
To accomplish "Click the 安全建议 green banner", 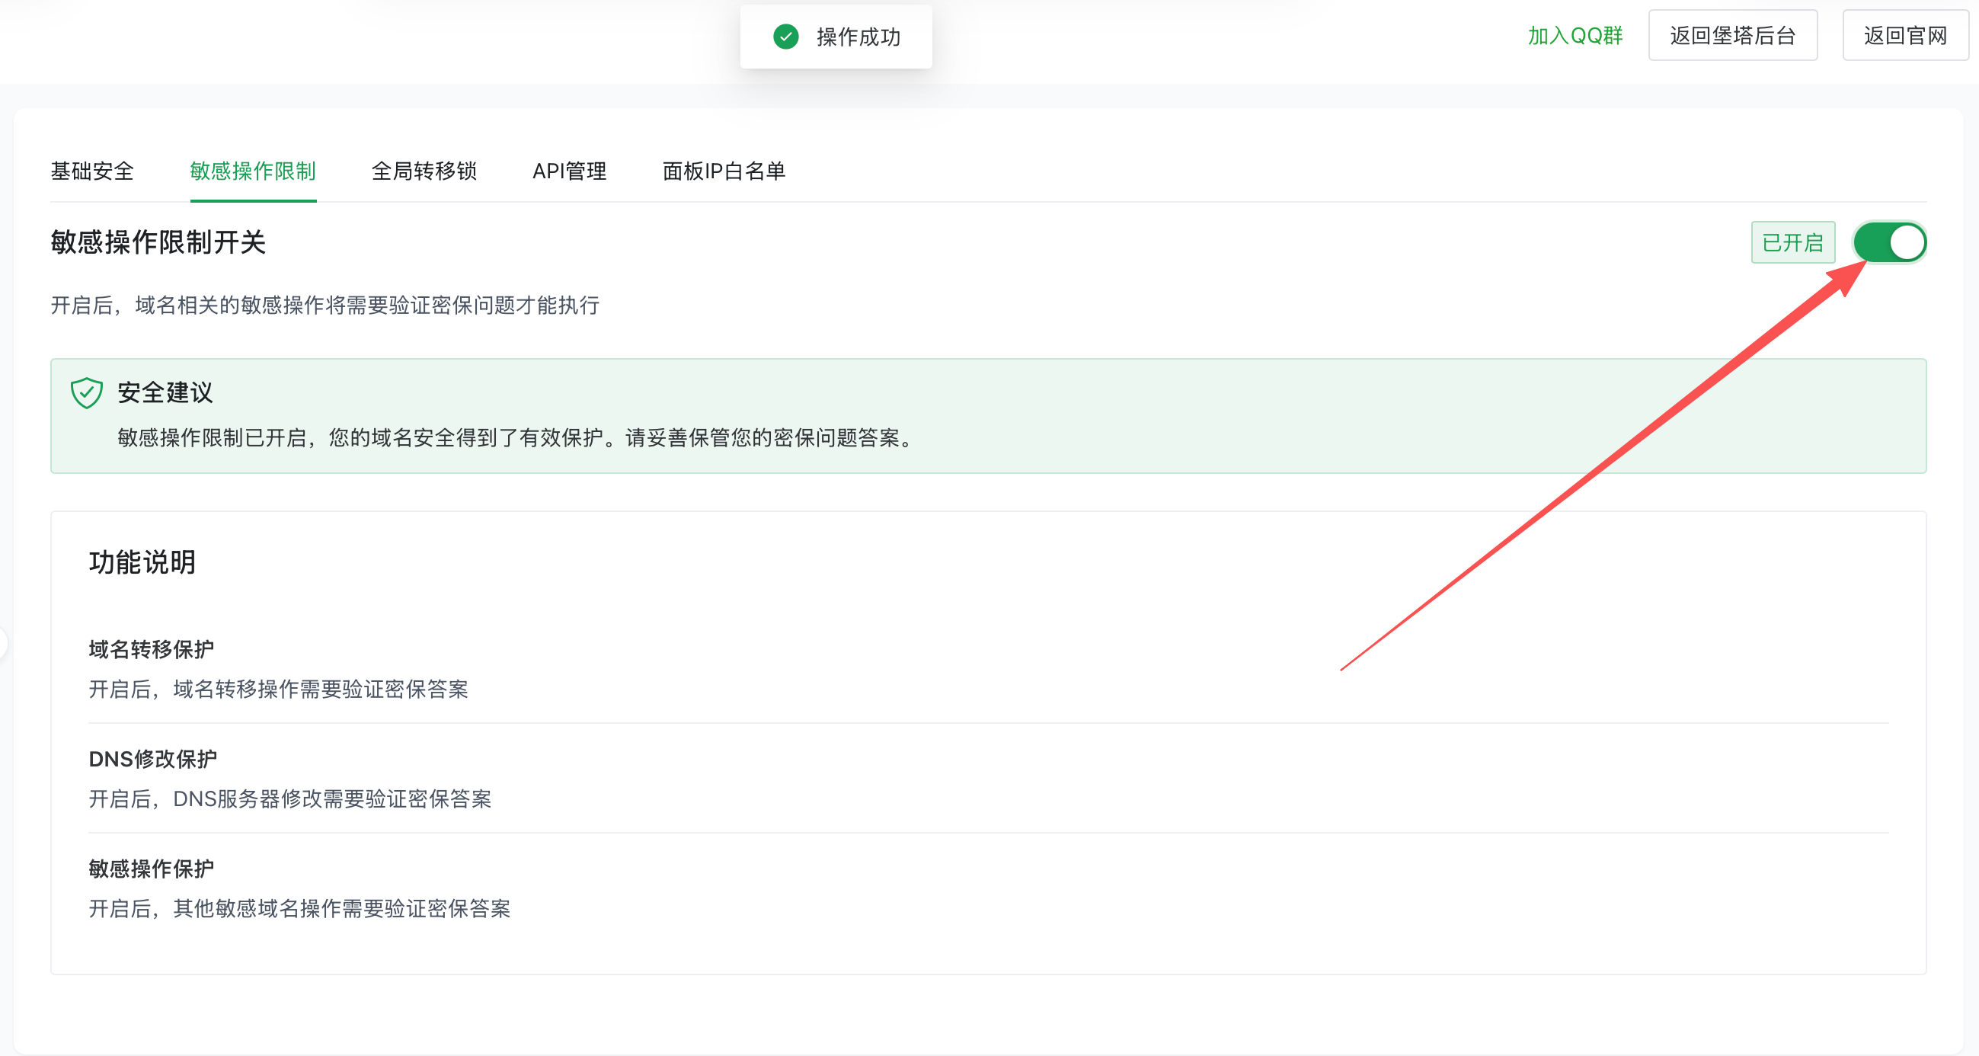I will [x=989, y=417].
